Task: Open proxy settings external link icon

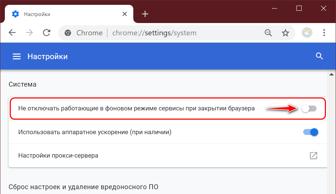Action: [x=314, y=155]
